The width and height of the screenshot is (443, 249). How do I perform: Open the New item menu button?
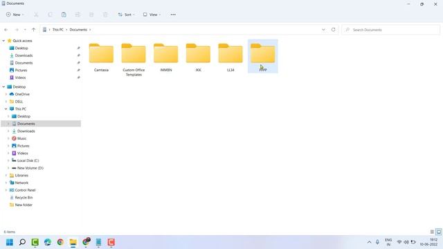point(15,15)
